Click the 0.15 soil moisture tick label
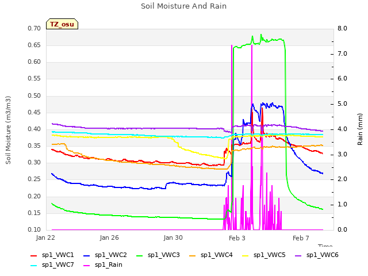Viewport: 368px width, 276px height. click(x=34, y=213)
